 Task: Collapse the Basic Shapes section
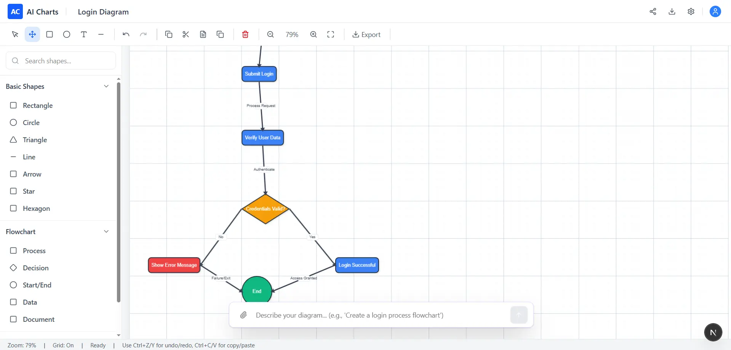click(x=106, y=86)
